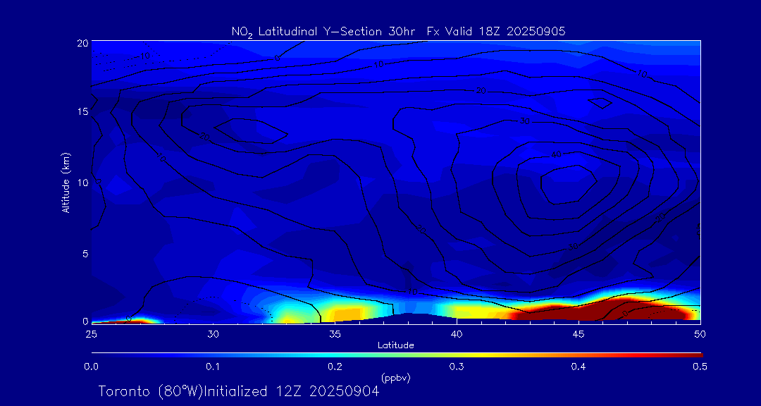Click the 0.1 tick label on colorbar

click(213, 367)
